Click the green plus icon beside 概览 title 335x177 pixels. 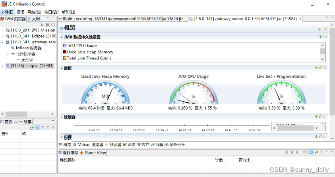point(320,29)
